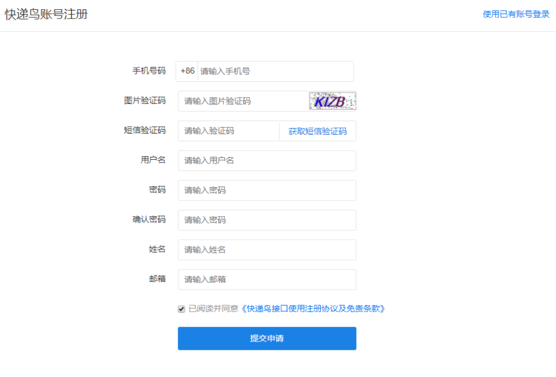The width and height of the screenshot is (556, 377).
Task: Uncheck the 已阅读并同意 agreement checkbox
Action: pyautogui.click(x=181, y=309)
